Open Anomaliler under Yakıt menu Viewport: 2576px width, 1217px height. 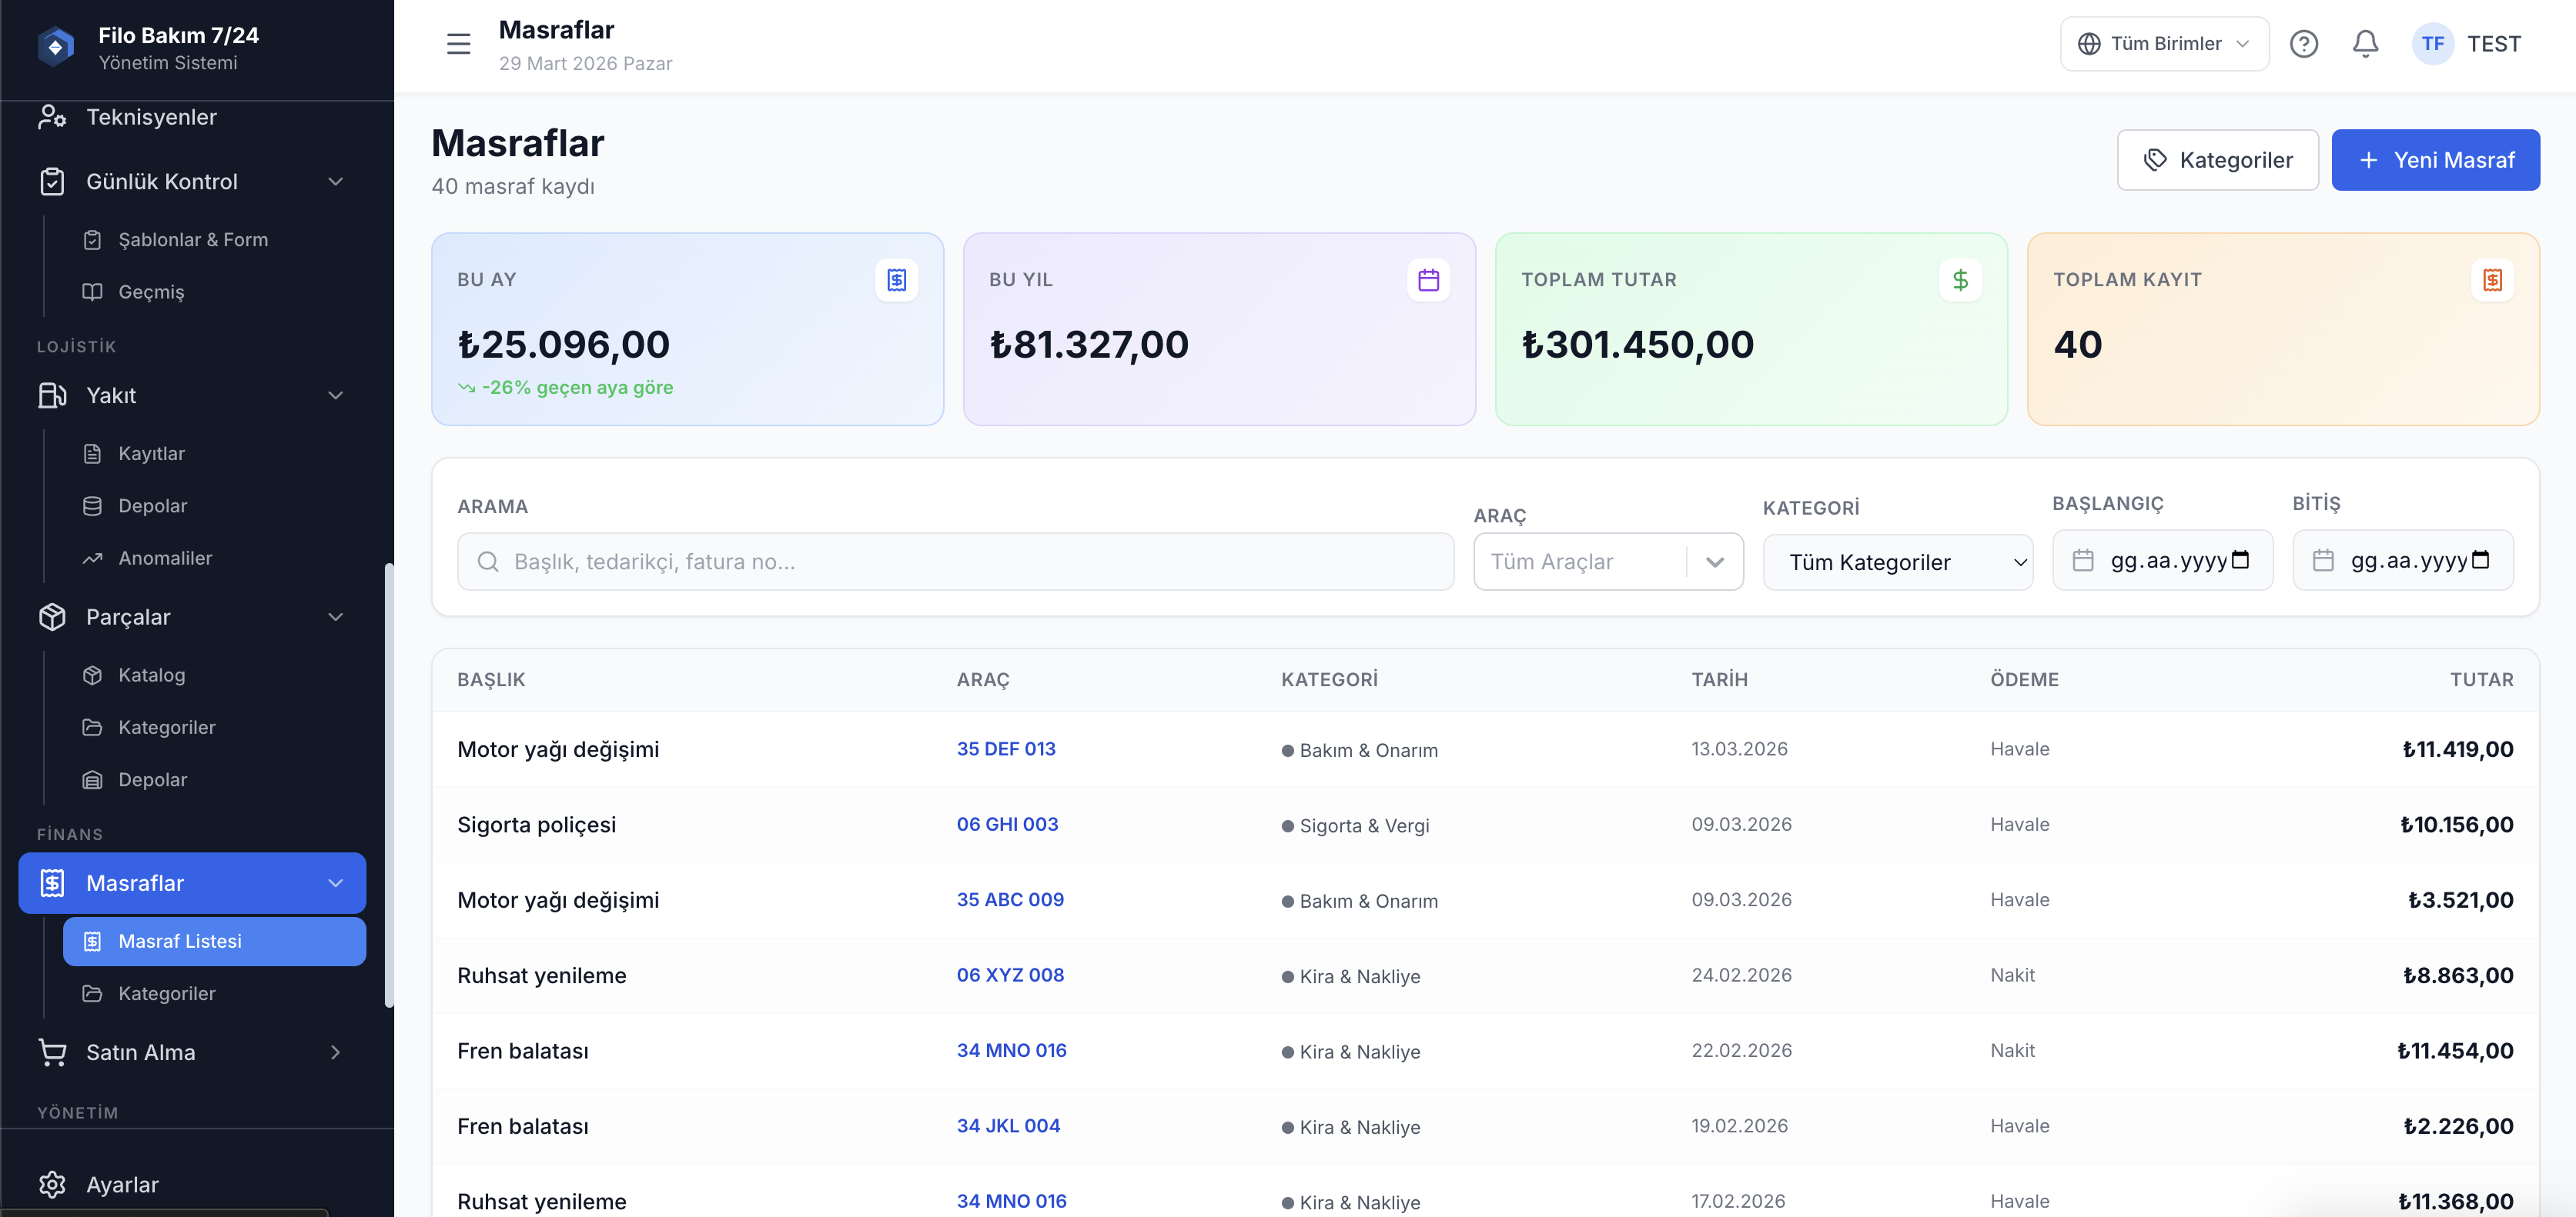(165, 558)
